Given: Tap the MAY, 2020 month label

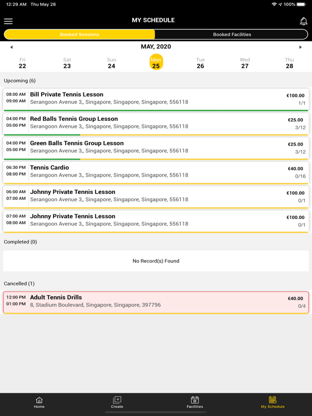Looking at the screenshot, I should [x=156, y=47].
